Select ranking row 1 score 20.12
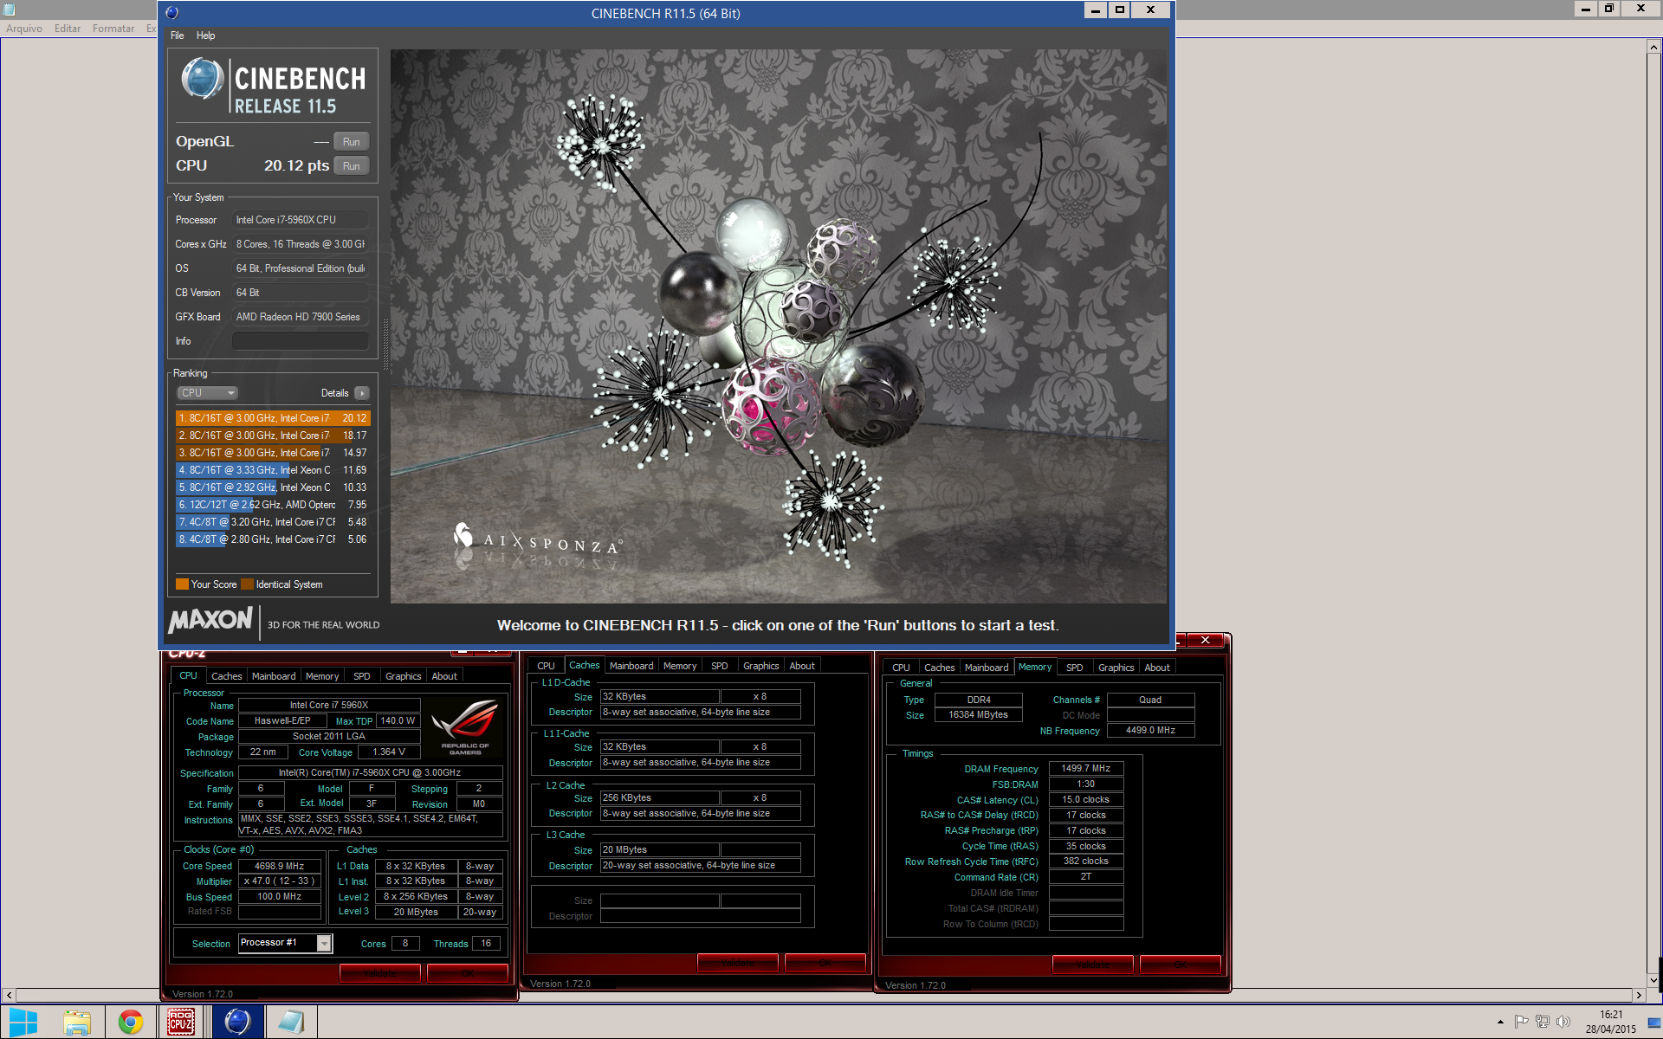Image resolution: width=1663 pixels, height=1039 pixels. click(x=273, y=418)
